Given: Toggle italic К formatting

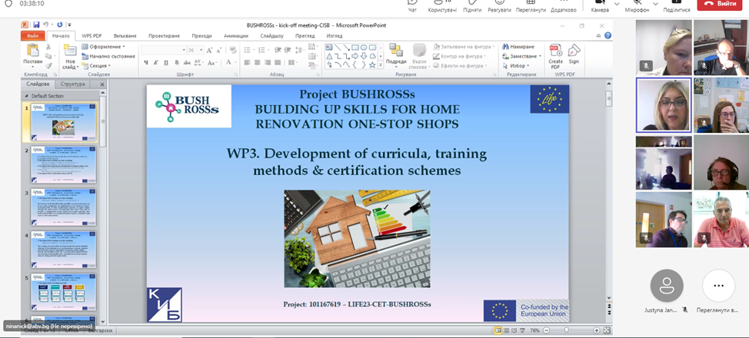Looking at the screenshot, I should click(156, 62).
